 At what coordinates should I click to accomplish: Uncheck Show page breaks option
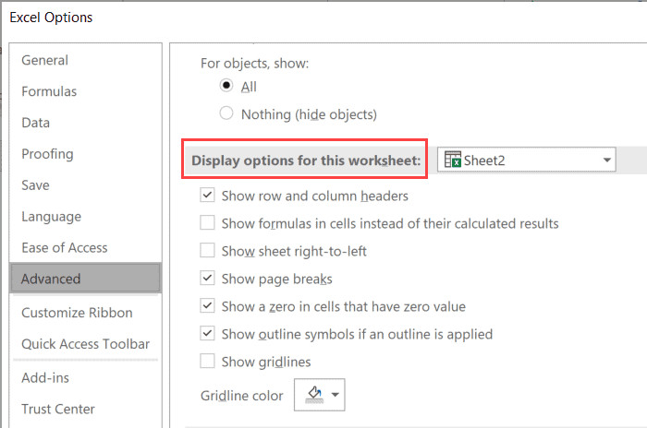pos(208,279)
